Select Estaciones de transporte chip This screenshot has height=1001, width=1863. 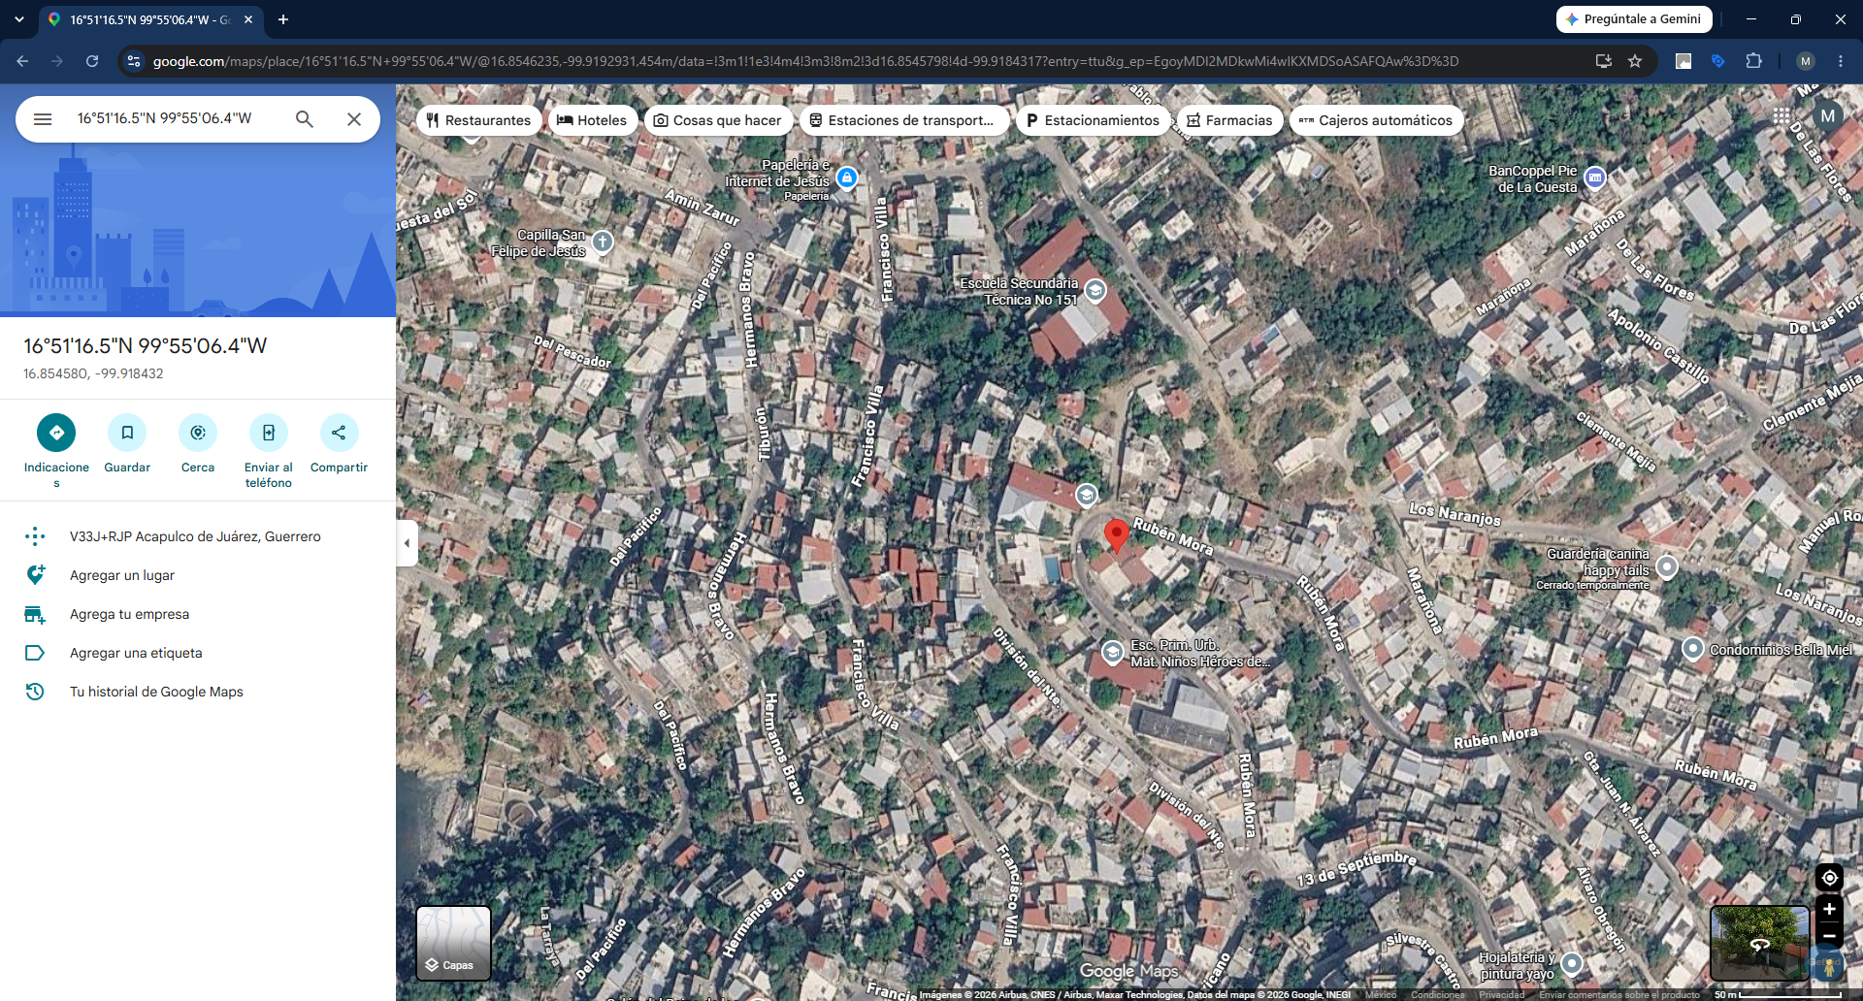902,120
